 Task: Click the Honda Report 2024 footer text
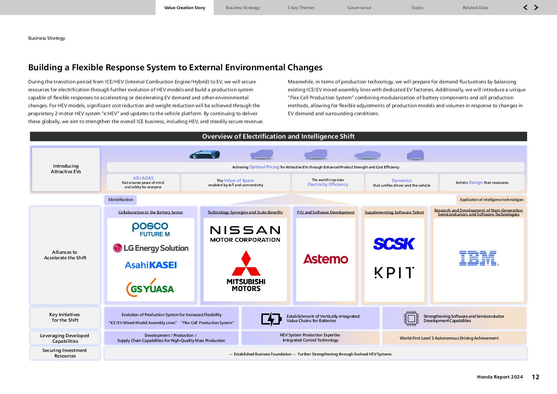(x=500, y=377)
